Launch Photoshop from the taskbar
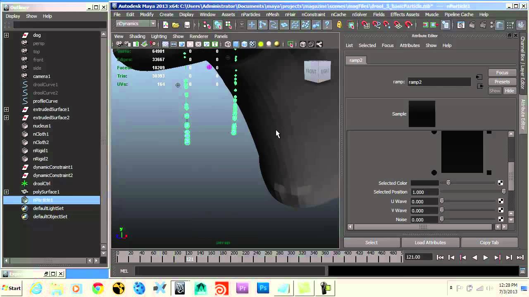Viewport: 529px width, 297px height. (263, 288)
